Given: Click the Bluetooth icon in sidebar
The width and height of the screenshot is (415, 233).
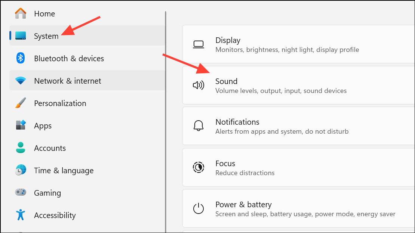Looking at the screenshot, I should 21,58.
